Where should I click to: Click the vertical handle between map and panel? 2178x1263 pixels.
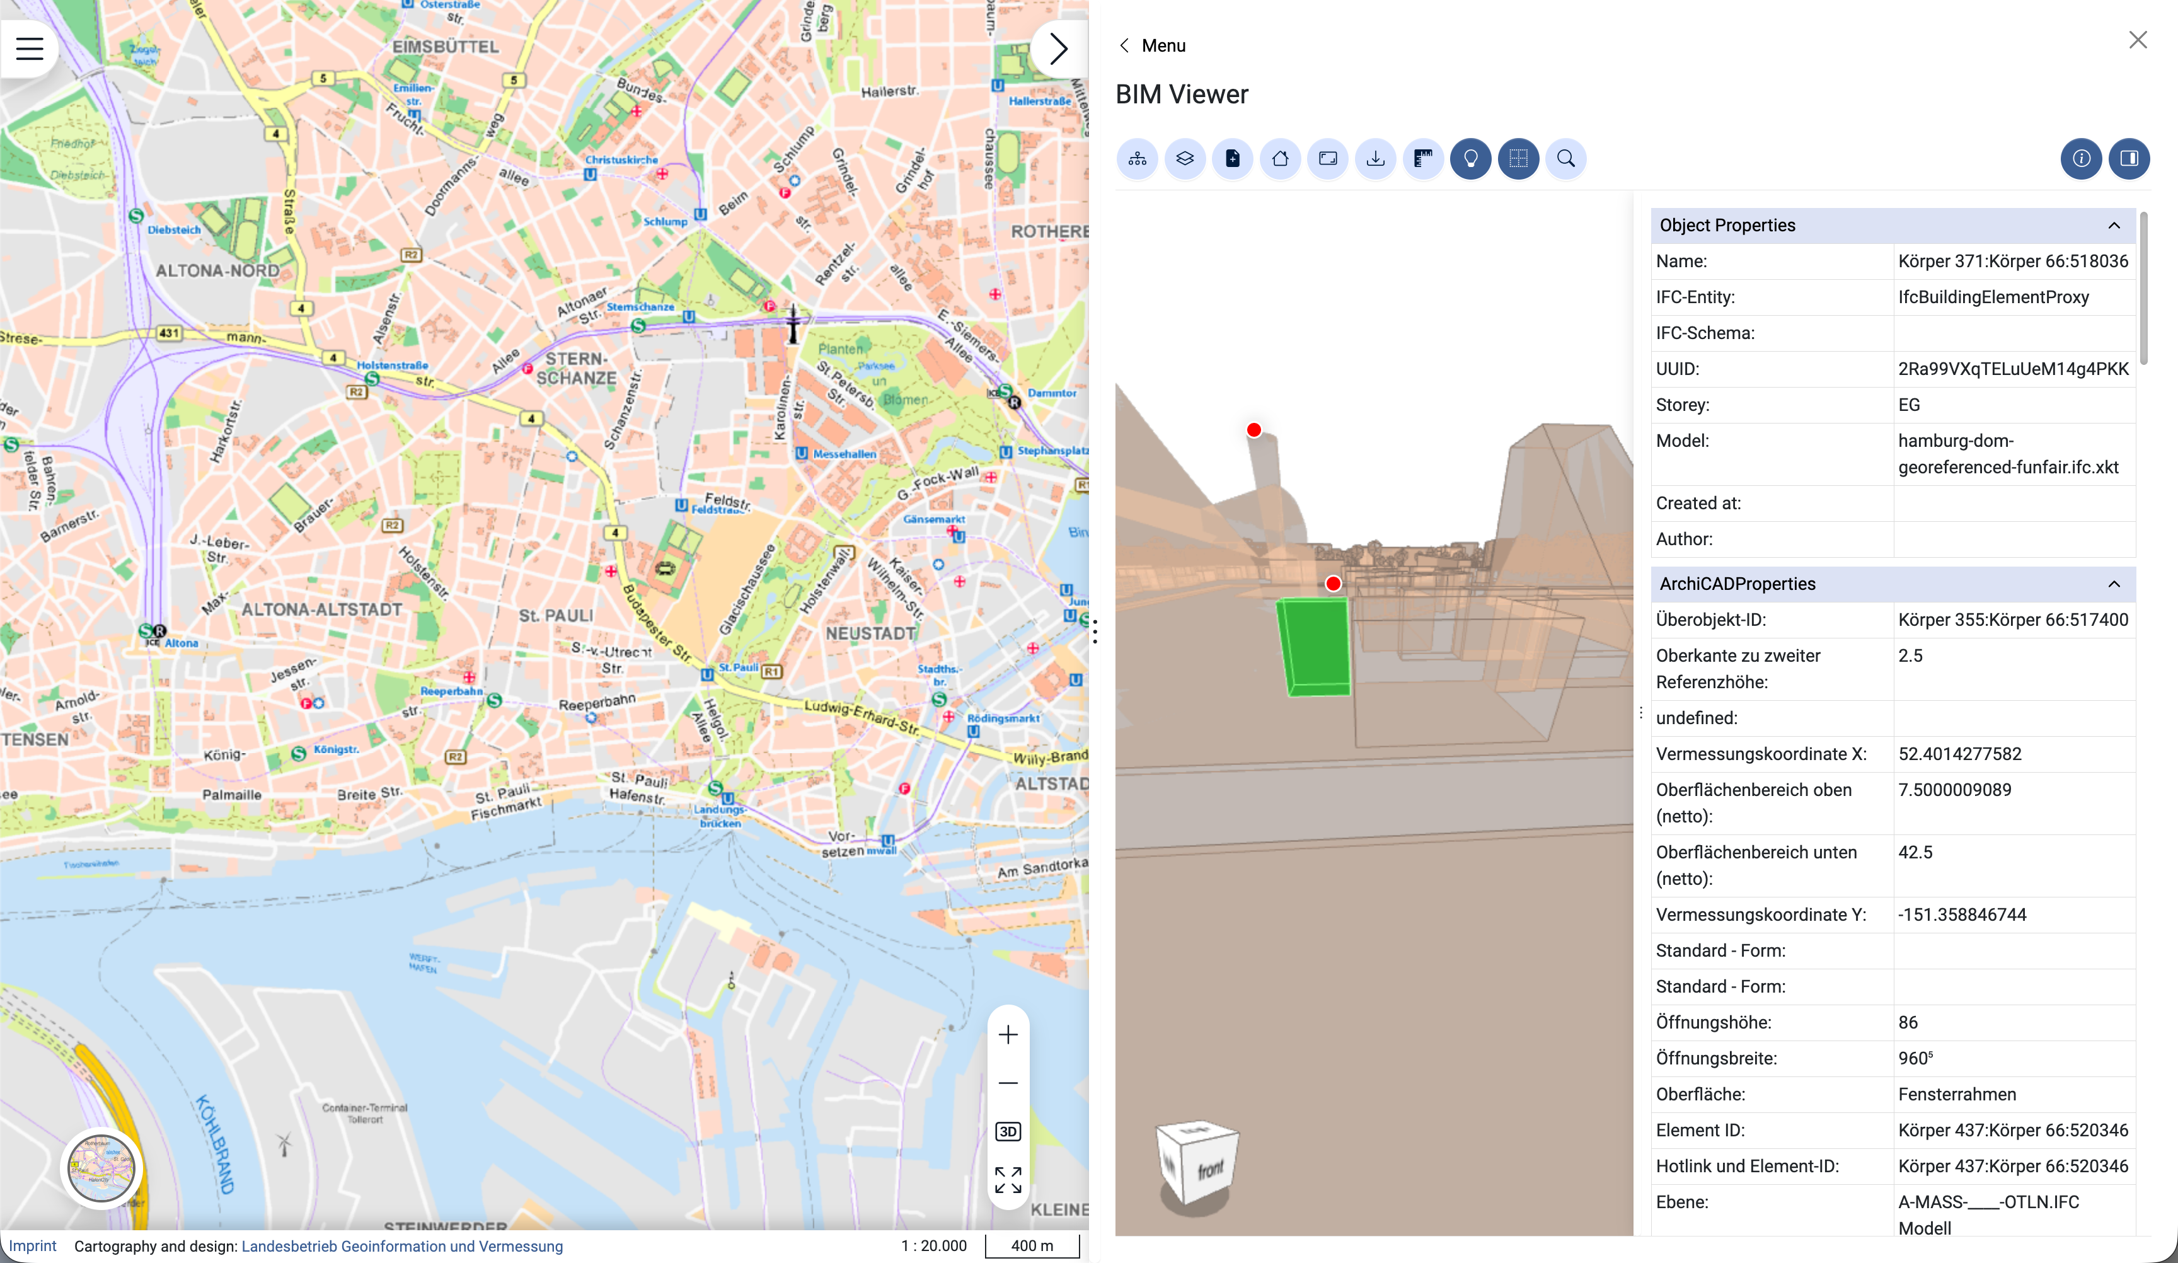click(x=1095, y=632)
